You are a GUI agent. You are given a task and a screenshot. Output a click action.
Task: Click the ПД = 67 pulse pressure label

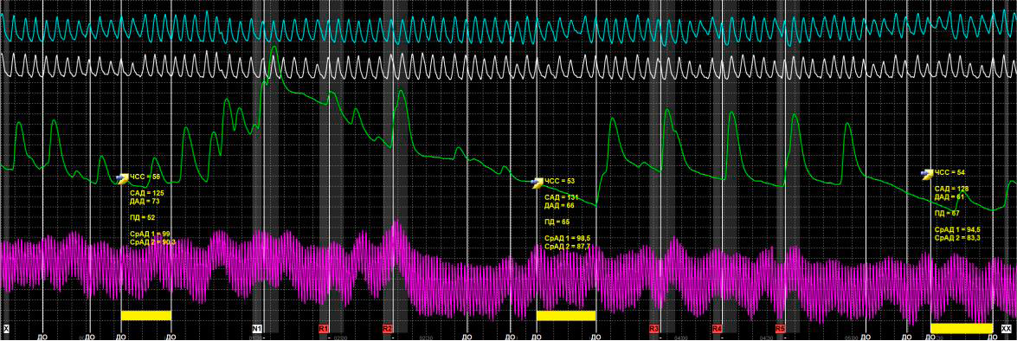947,213
